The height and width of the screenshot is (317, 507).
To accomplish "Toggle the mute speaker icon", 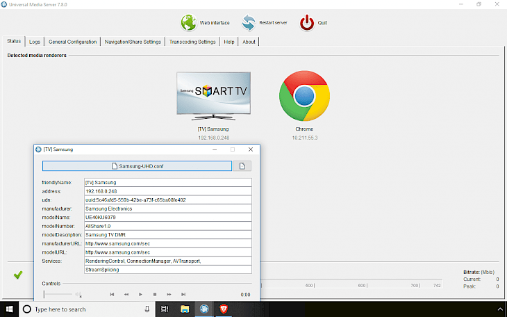I will pos(78,294).
